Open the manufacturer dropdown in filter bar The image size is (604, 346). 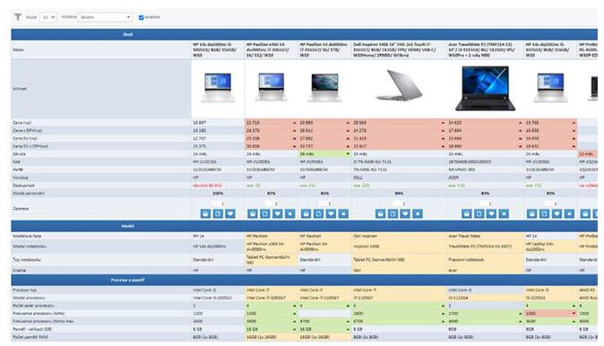[x=105, y=17]
